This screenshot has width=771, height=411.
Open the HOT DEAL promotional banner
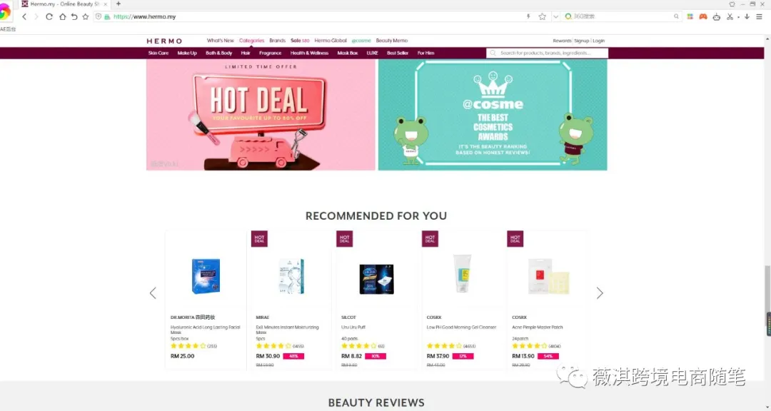click(x=261, y=115)
